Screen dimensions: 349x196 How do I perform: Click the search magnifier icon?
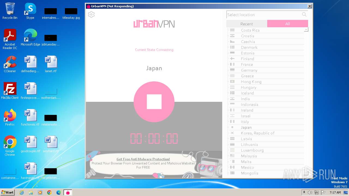coord(304,14)
